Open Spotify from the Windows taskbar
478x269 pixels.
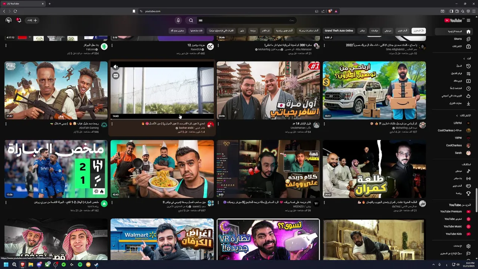[80, 265]
